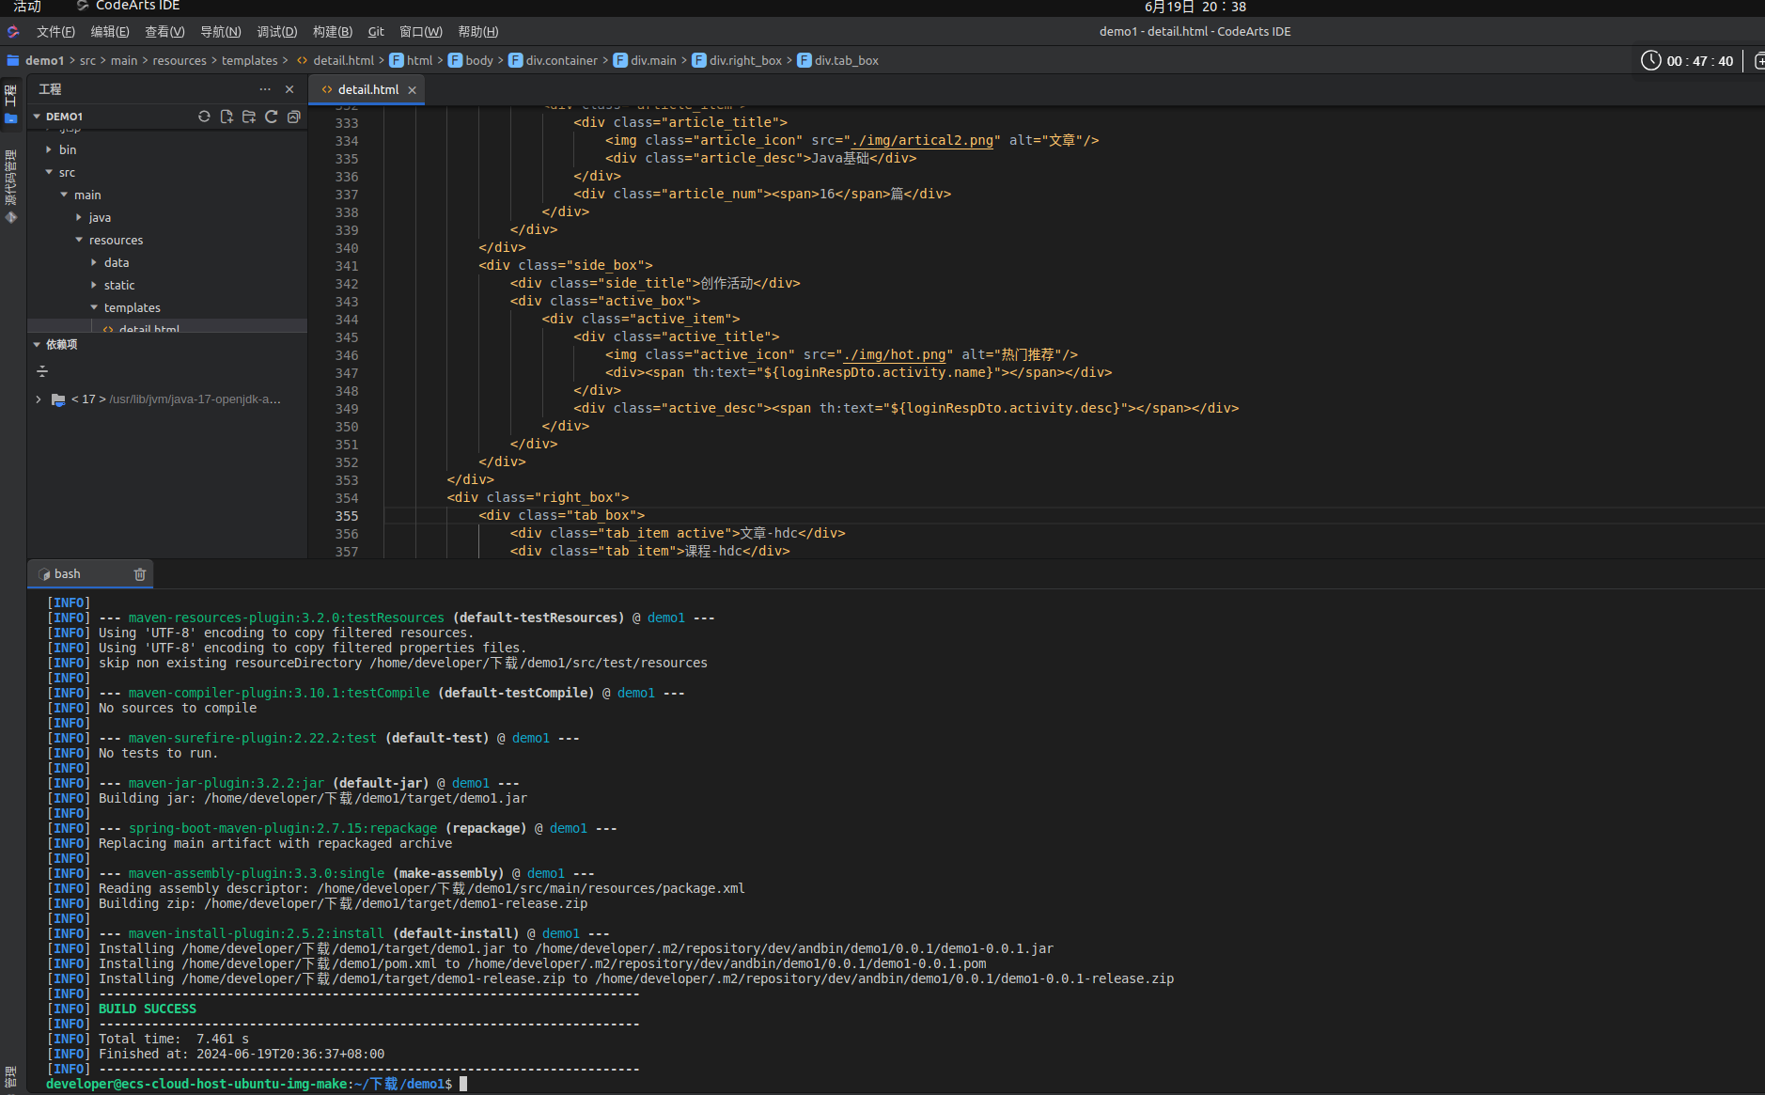The height and width of the screenshot is (1095, 1765).
Task: Click div.container in the breadcrumb
Action: (561, 61)
